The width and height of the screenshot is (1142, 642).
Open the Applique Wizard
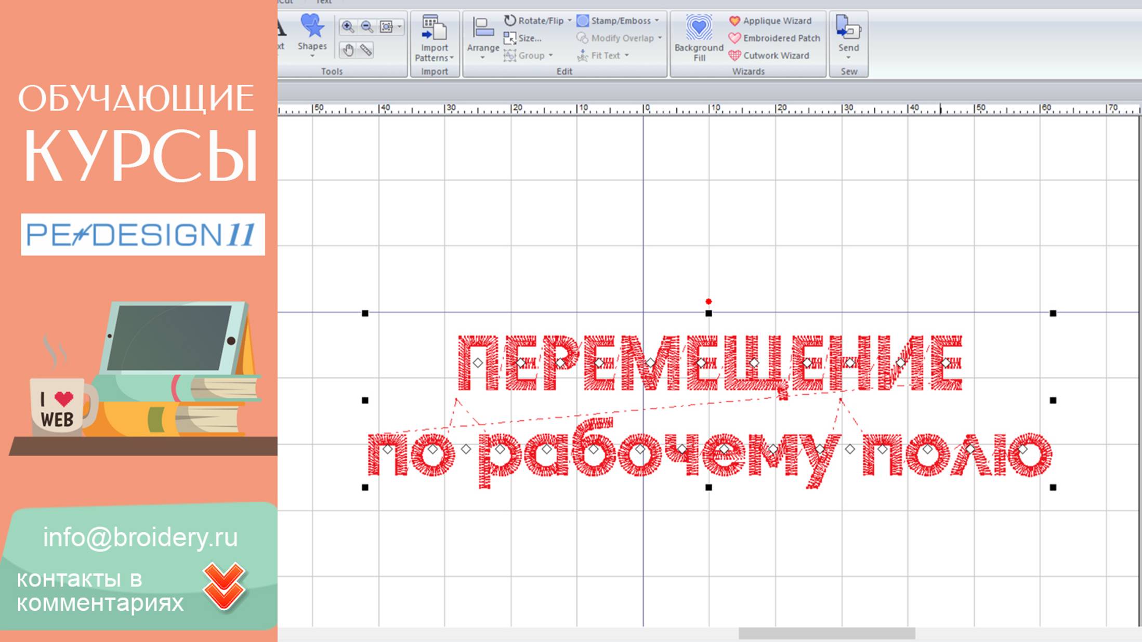tap(772, 21)
